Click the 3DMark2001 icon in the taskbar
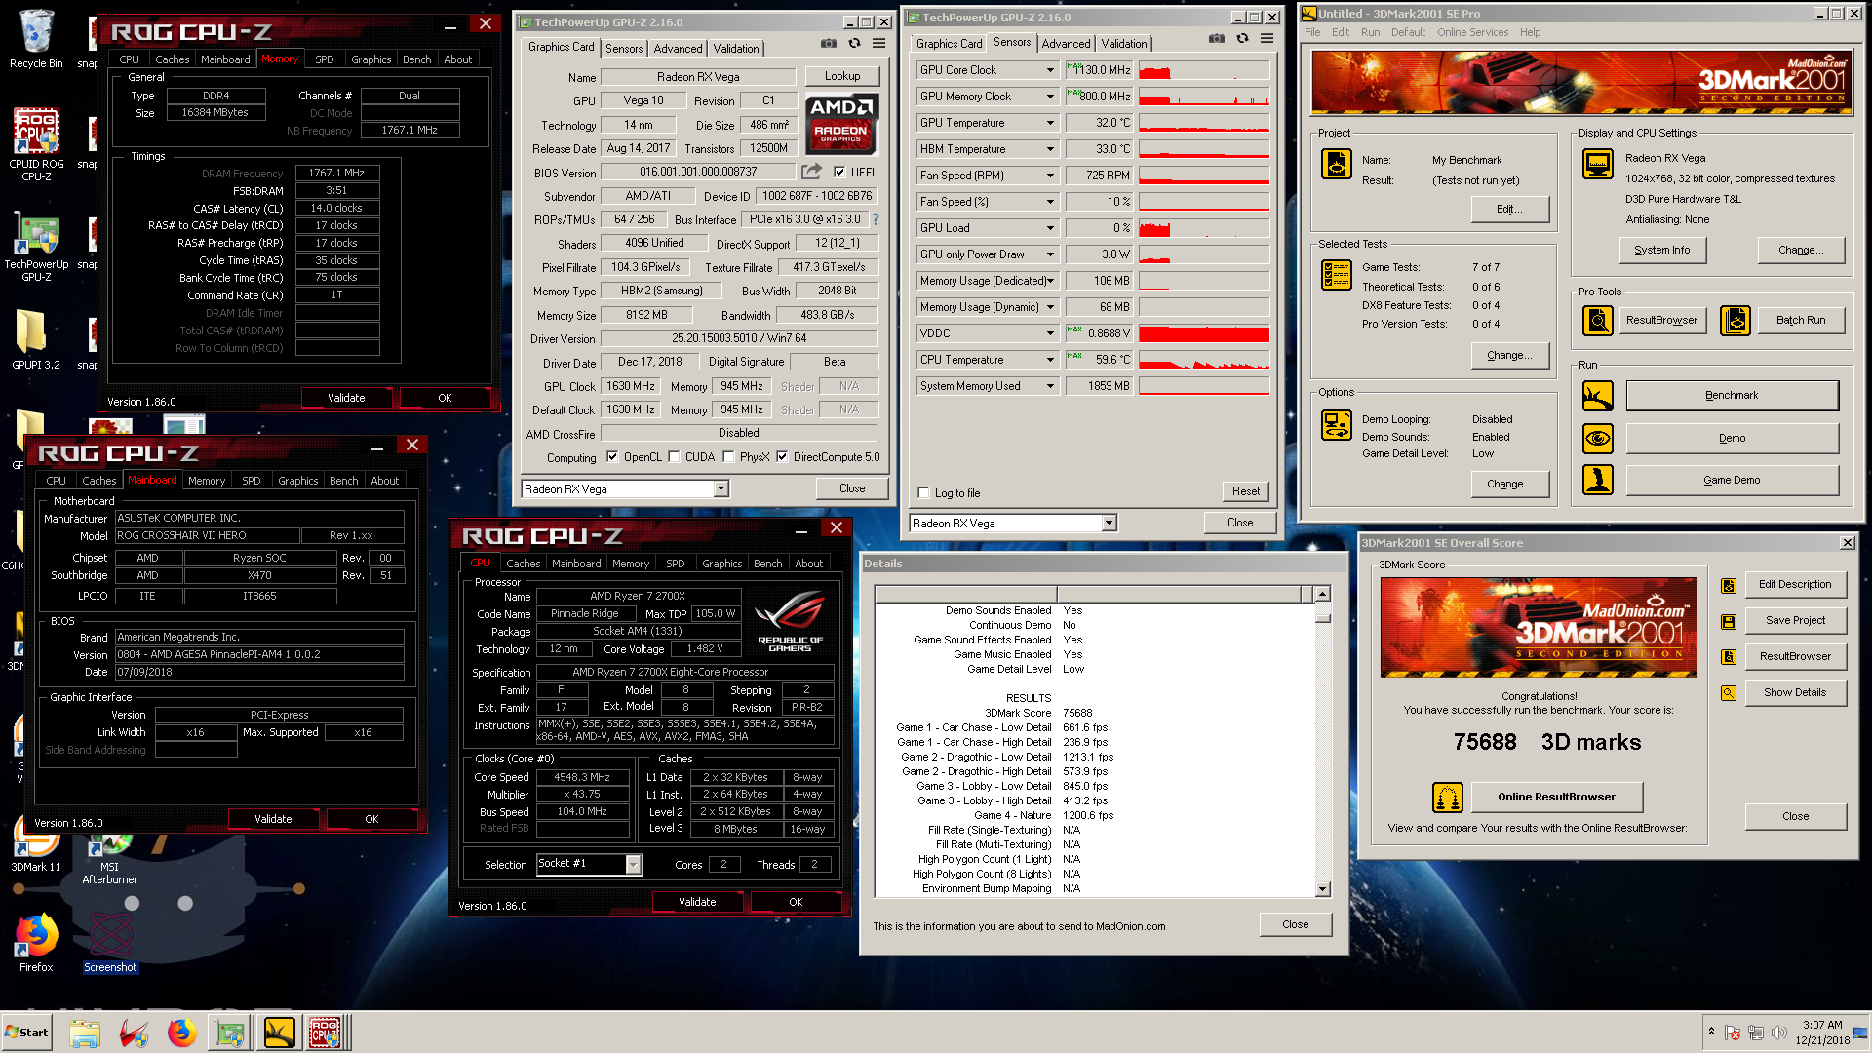Viewport: 1872px width, 1053px height. [x=279, y=1033]
